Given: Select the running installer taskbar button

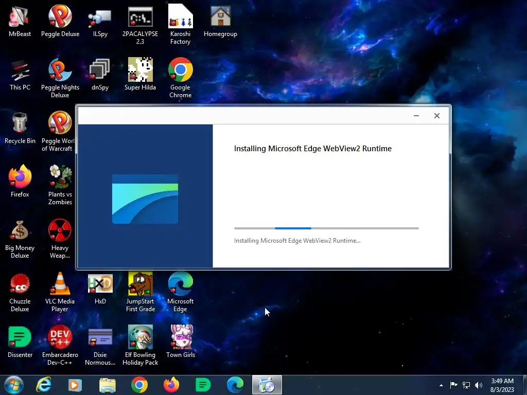Looking at the screenshot, I should coord(267,385).
